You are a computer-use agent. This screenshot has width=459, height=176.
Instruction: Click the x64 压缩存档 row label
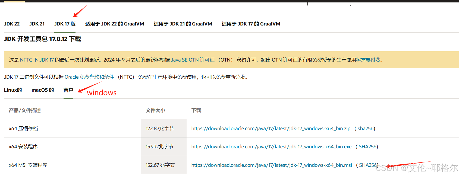click(23, 129)
